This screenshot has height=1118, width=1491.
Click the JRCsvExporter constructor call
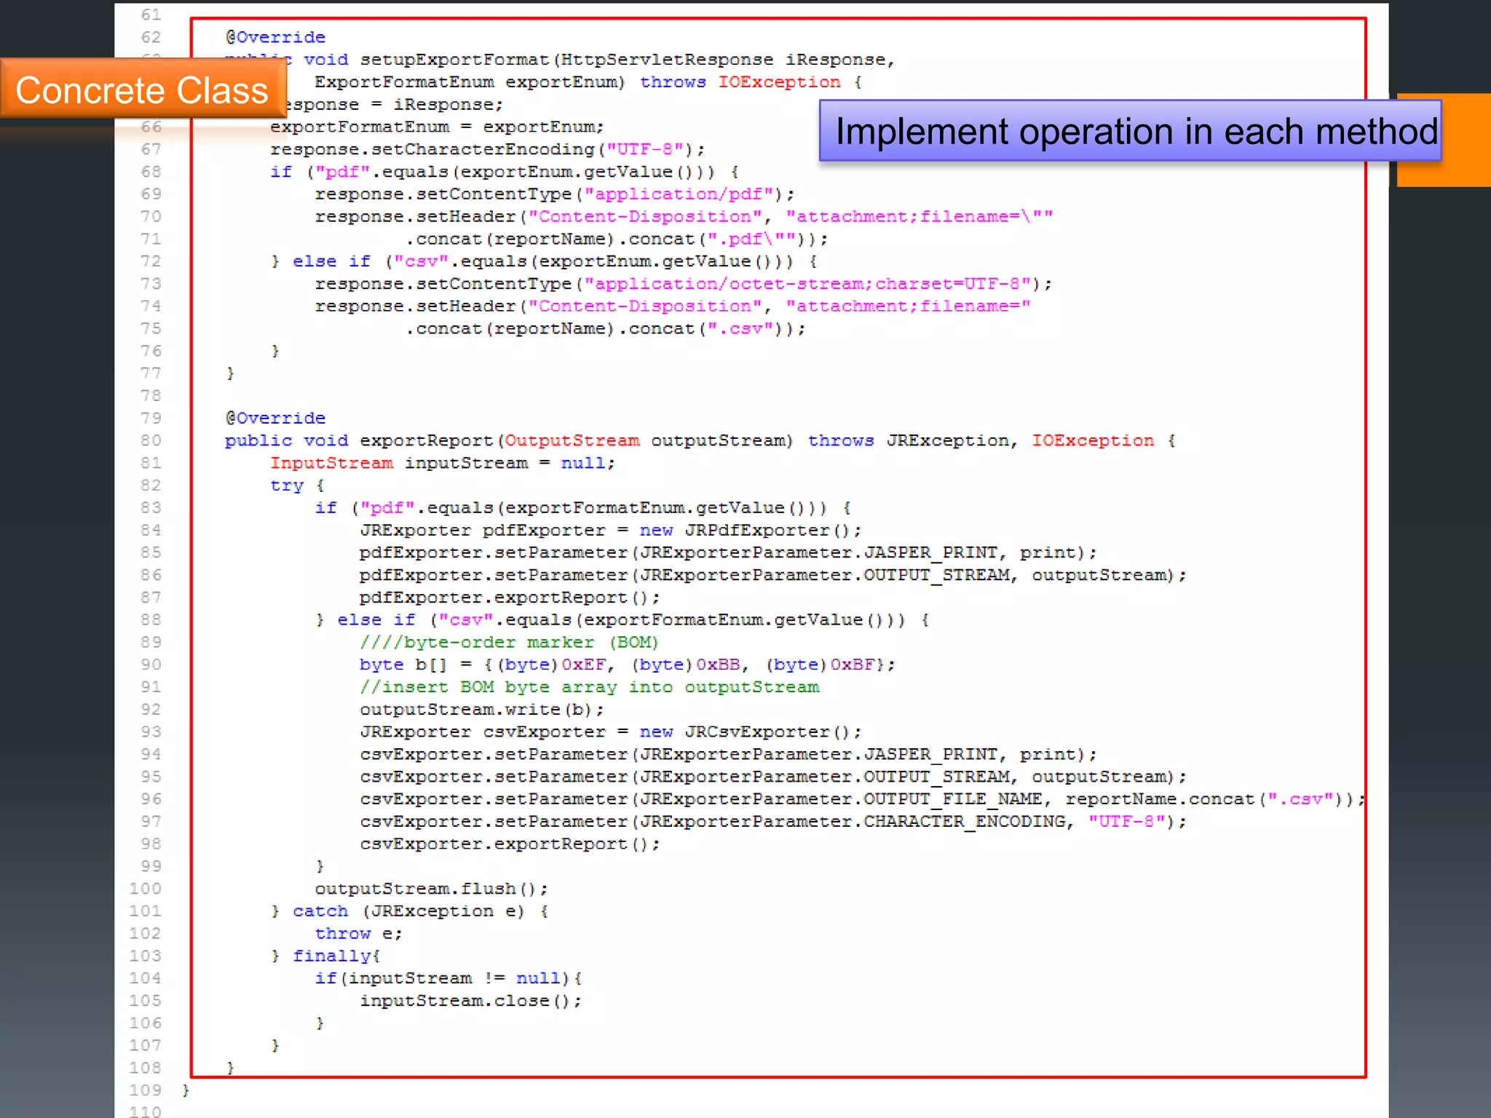pos(766,732)
